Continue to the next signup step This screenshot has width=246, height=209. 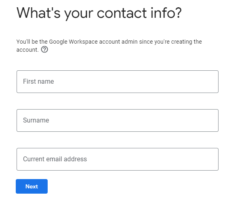pos(32,186)
